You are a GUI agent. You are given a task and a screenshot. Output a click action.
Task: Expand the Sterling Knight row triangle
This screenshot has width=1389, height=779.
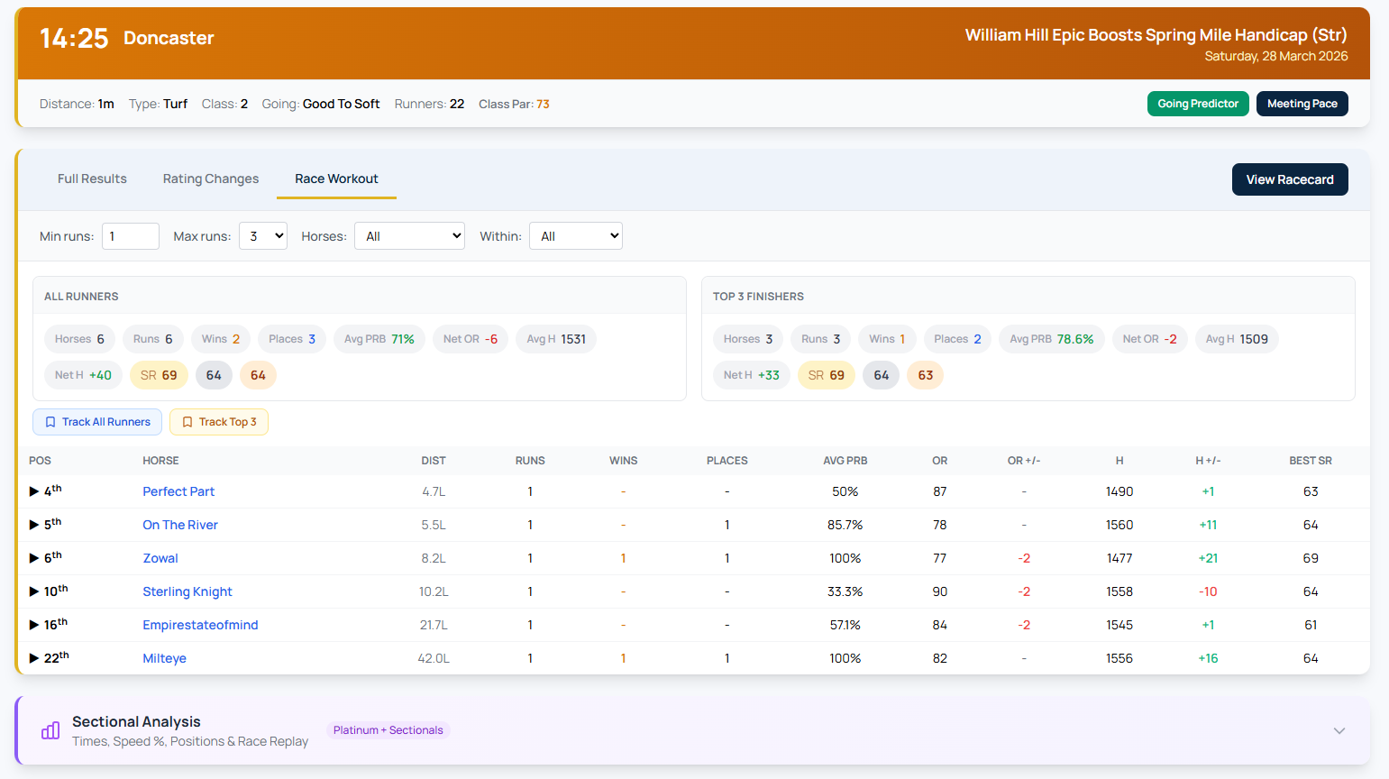point(34,591)
